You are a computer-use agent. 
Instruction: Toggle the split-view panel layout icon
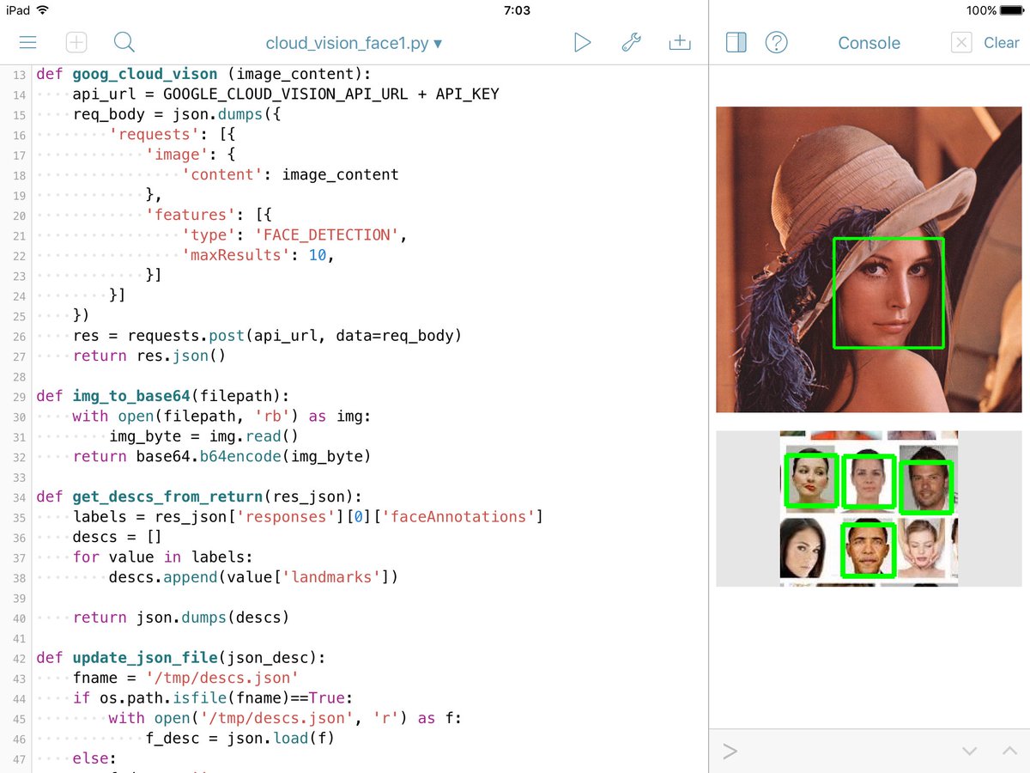tap(736, 42)
